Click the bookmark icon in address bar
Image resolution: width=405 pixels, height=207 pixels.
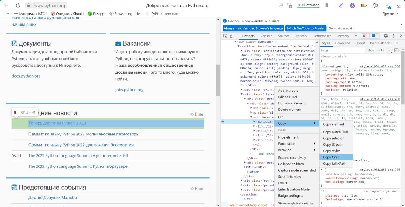click(x=327, y=5)
